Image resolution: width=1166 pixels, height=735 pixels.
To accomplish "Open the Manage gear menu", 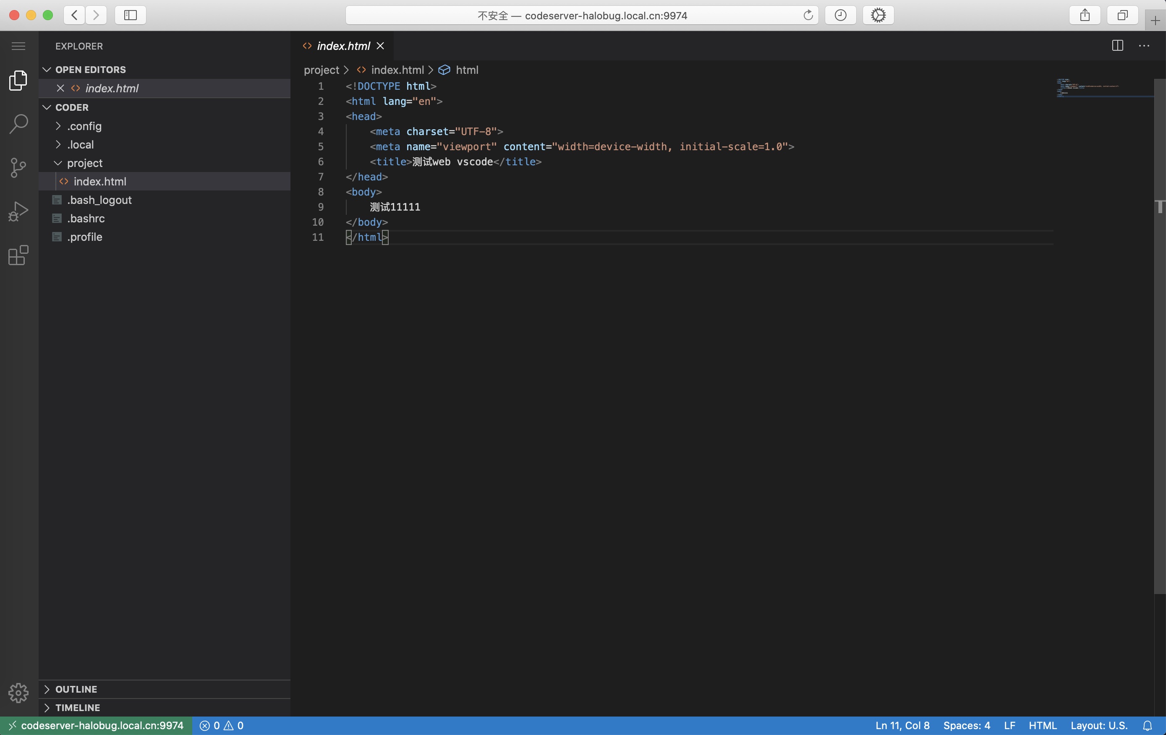I will point(18,693).
